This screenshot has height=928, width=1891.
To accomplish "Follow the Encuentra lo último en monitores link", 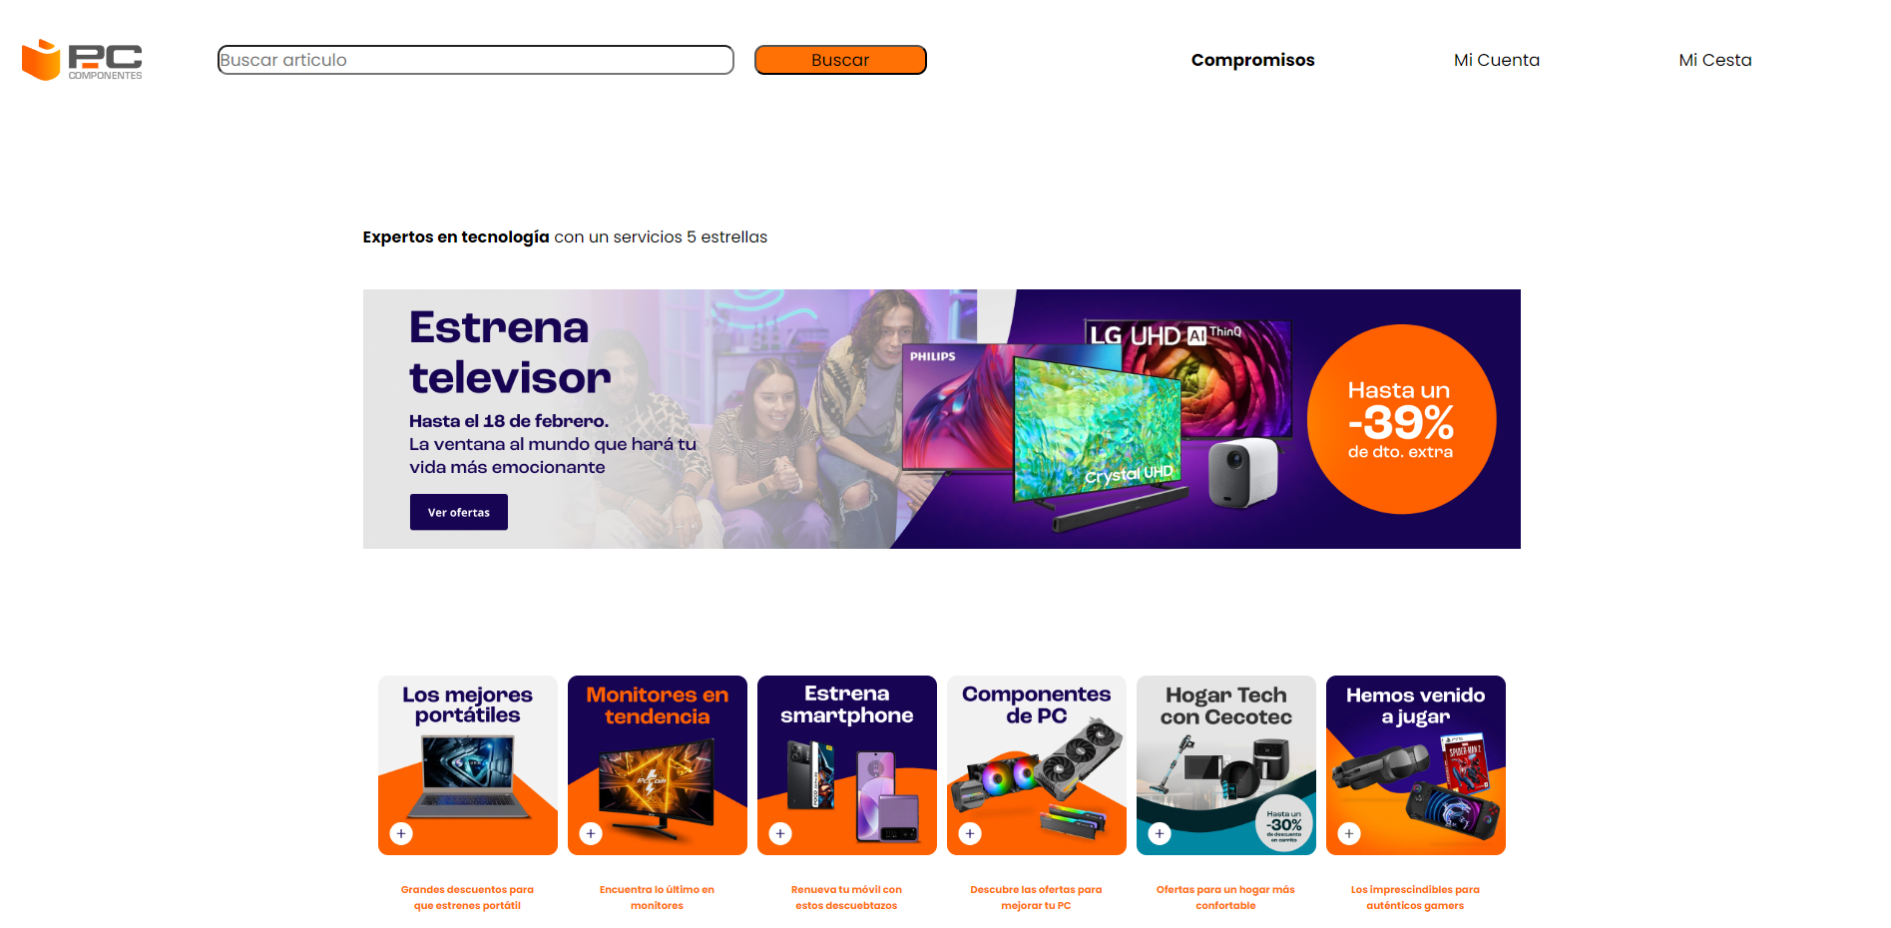I will coord(657,897).
